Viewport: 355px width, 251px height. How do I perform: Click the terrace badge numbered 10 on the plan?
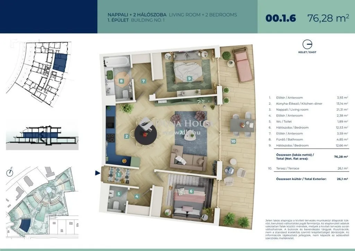(233, 141)
